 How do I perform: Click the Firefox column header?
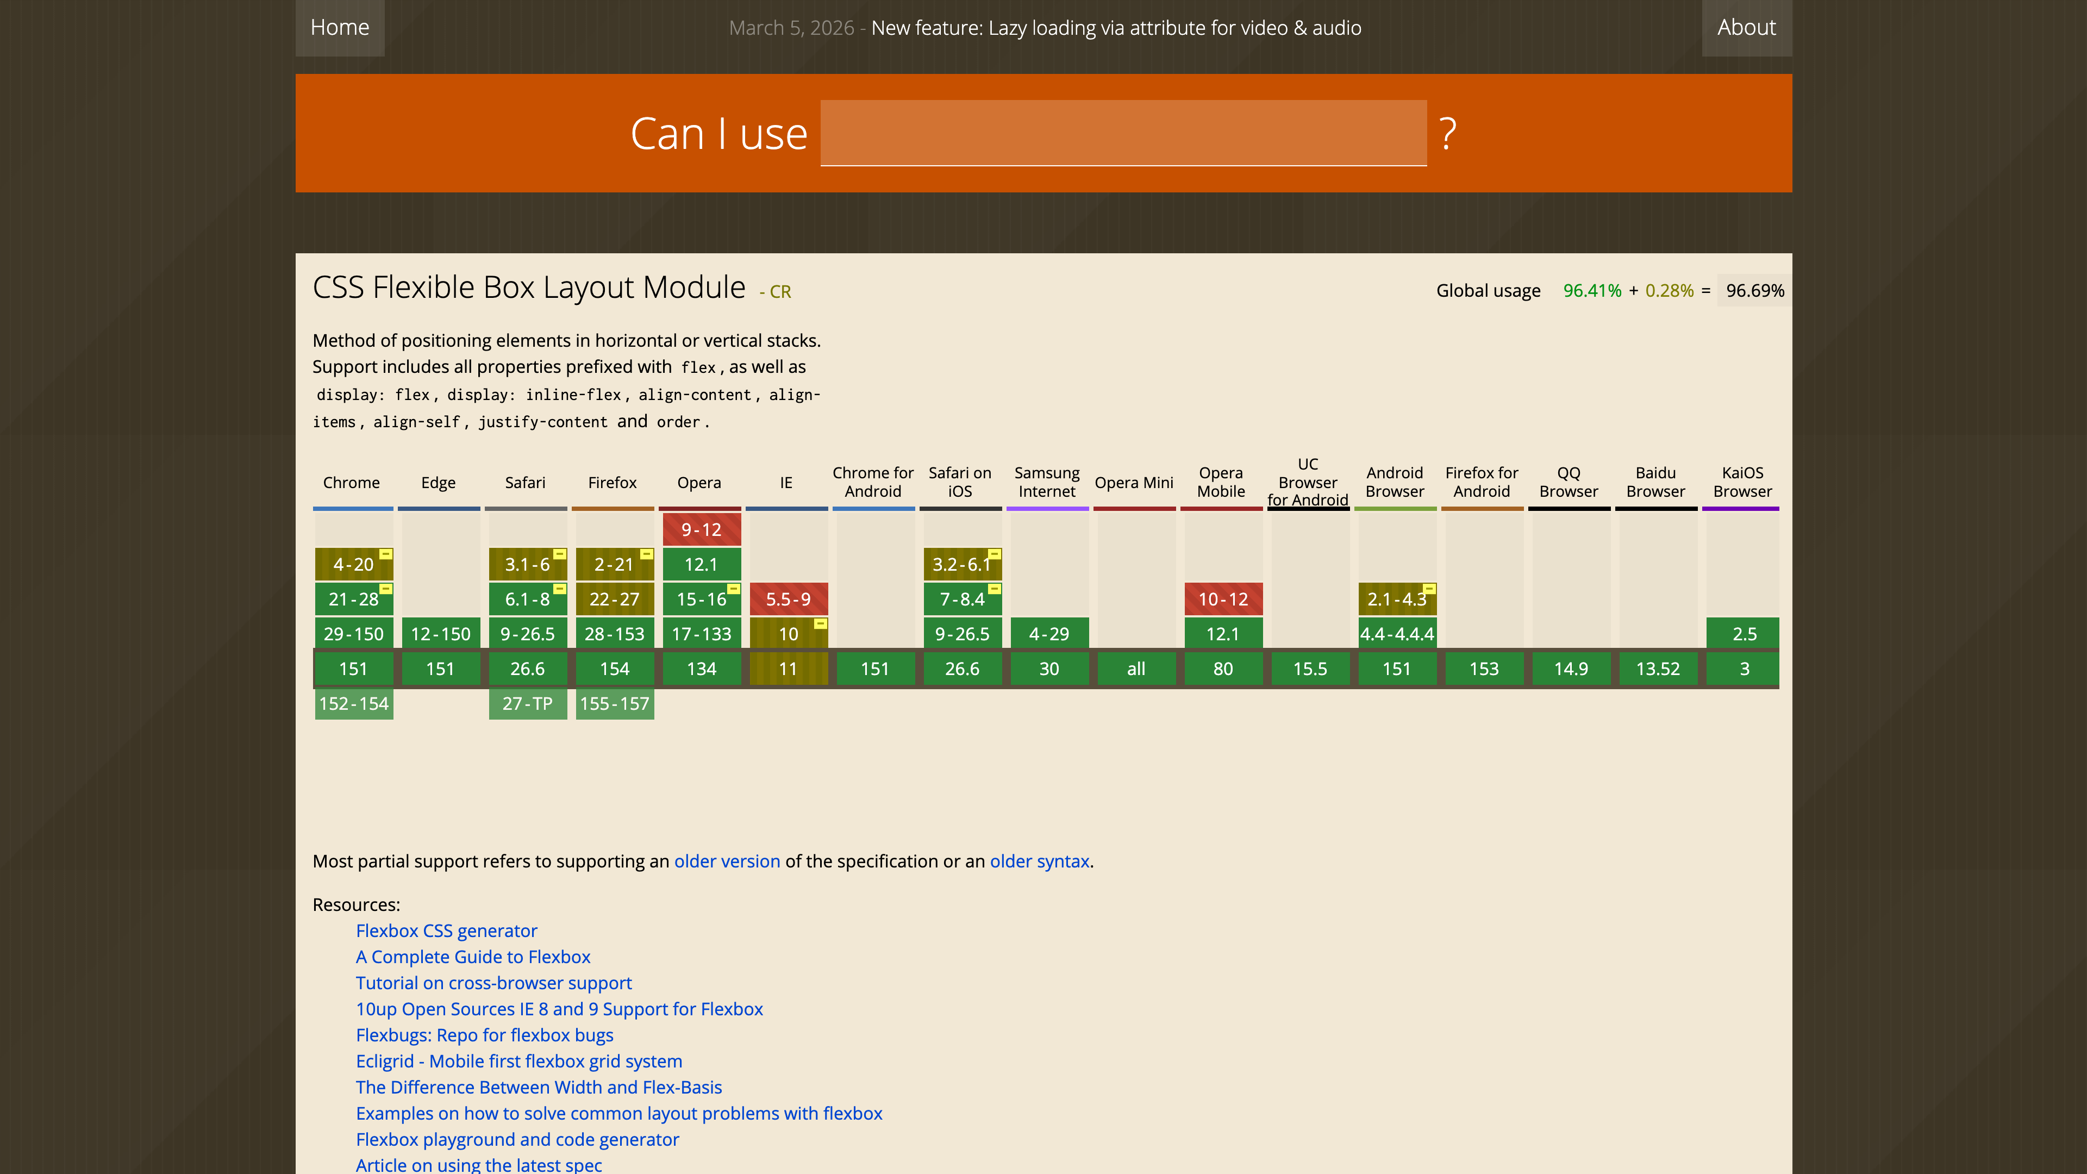coord(613,483)
